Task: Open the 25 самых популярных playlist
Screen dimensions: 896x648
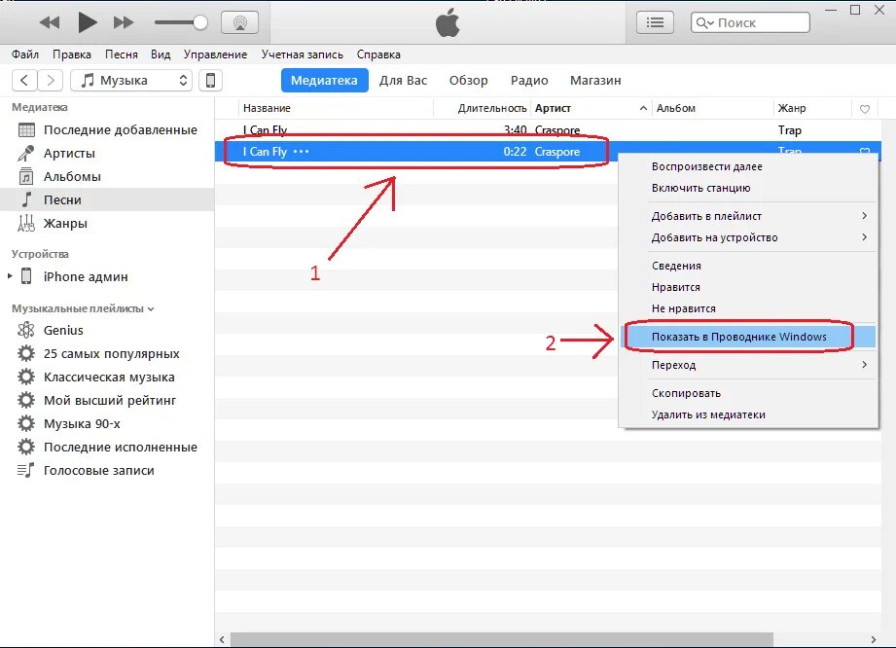Action: click(x=107, y=354)
